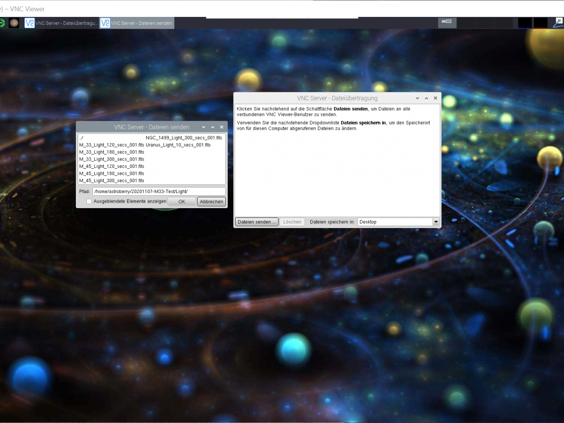Image resolution: width=564 pixels, height=423 pixels.
Task: Select file M_33_Light_300_secs_001.fits
Action: click(x=111, y=159)
